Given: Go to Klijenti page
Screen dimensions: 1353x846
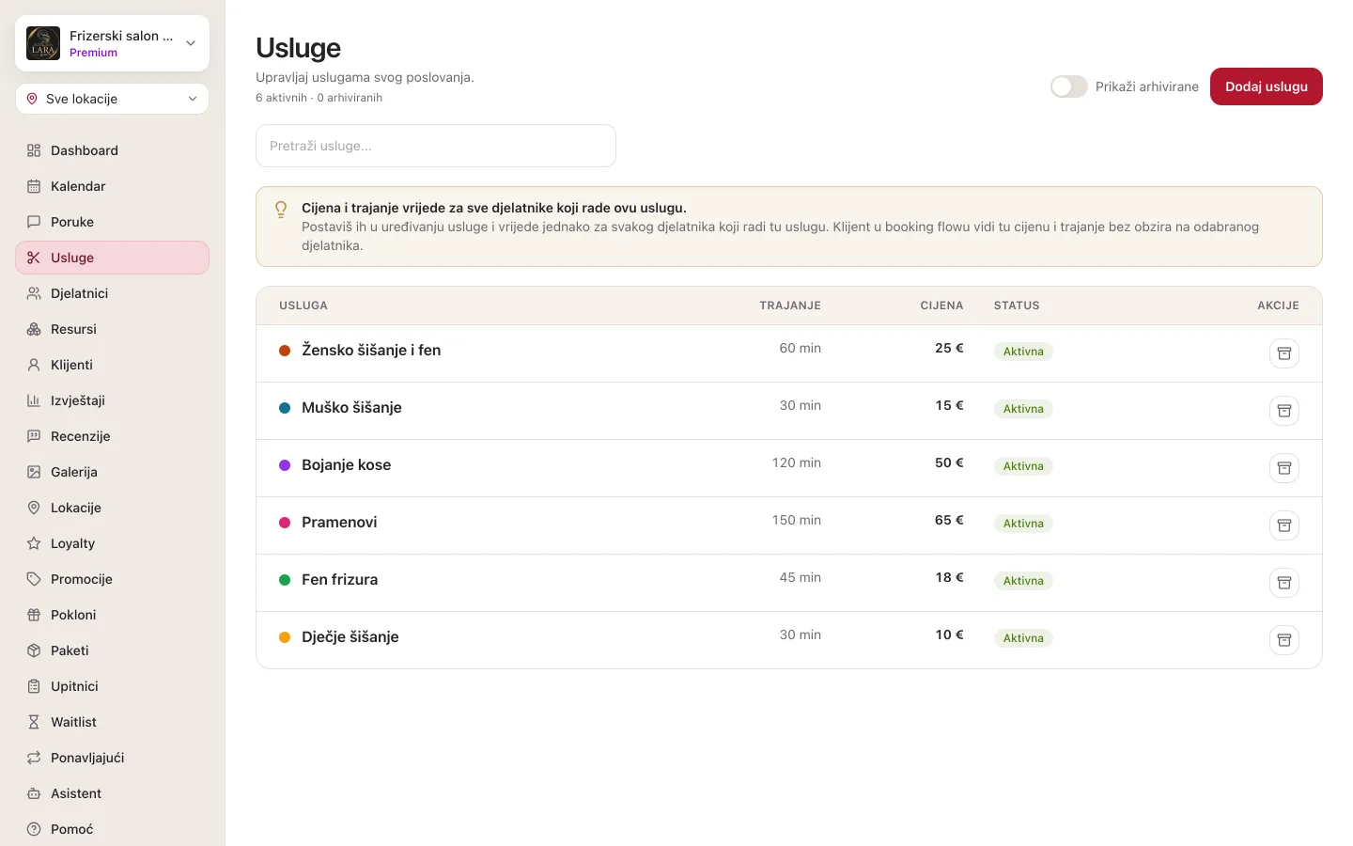Looking at the screenshot, I should tap(112, 365).
